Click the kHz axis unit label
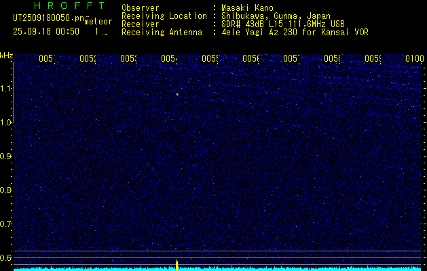This screenshot has width=427, height=271. click(x=7, y=56)
